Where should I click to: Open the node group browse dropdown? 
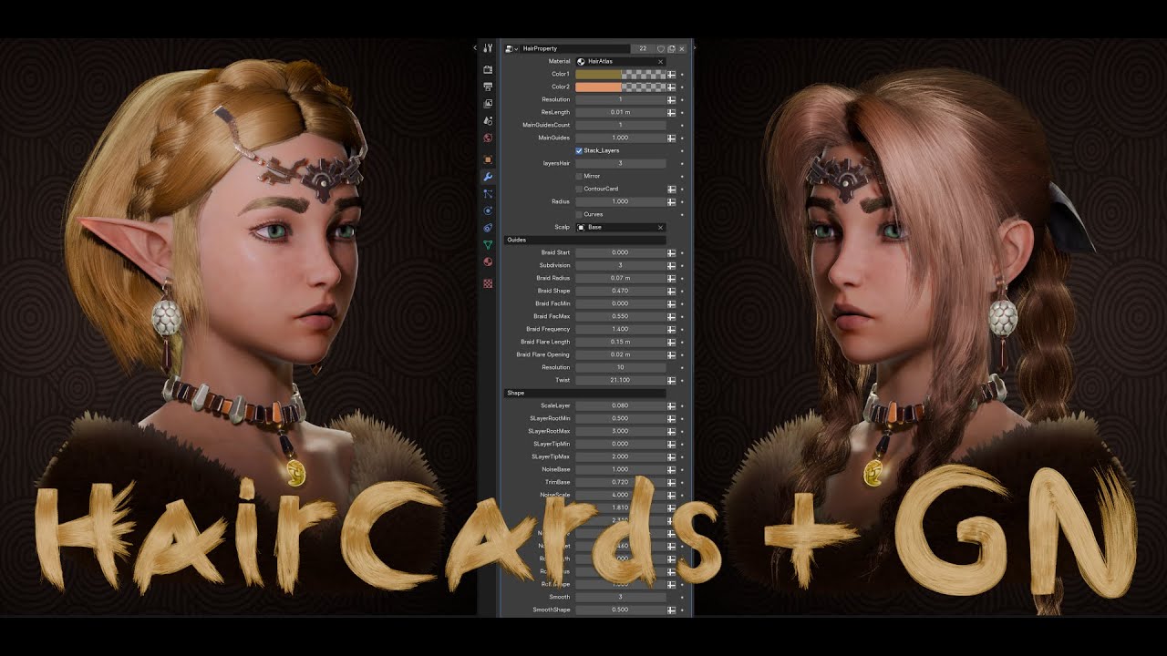pos(511,48)
